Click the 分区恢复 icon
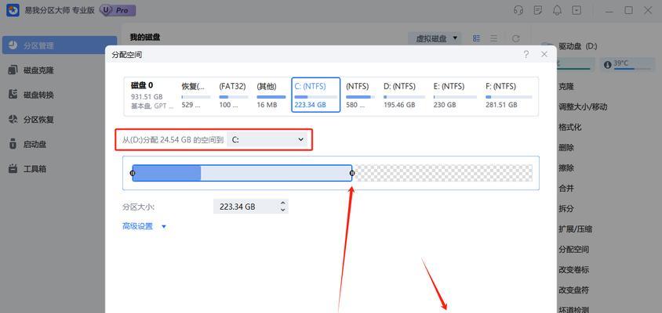This screenshot has width=662, height=313. coord(13,119)
